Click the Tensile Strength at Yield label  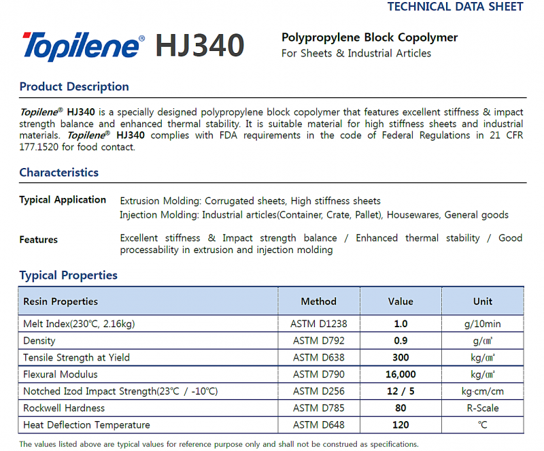(x=76, y=358)
